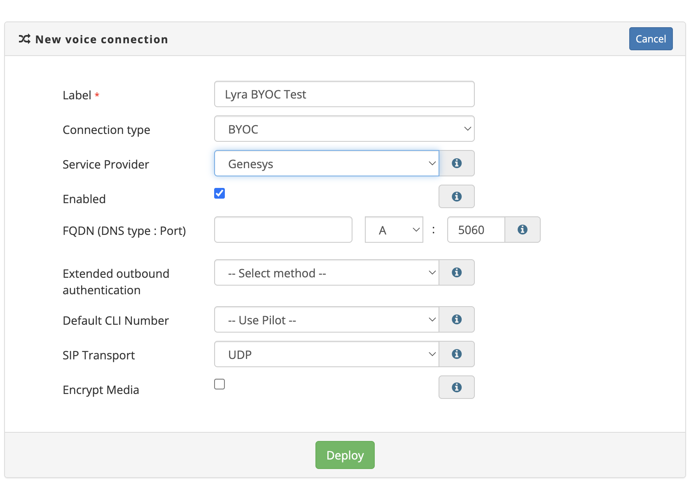Show info for Extended outbound authentication
Viewport: 691px width, 483px height.
pos(456,272)
